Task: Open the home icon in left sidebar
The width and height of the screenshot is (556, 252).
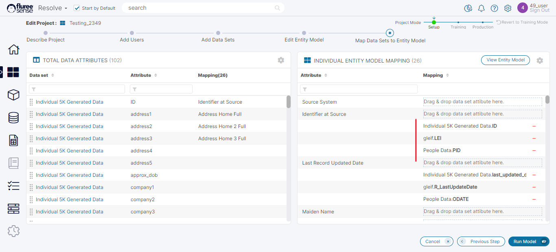Action: [x=13, y=50]
